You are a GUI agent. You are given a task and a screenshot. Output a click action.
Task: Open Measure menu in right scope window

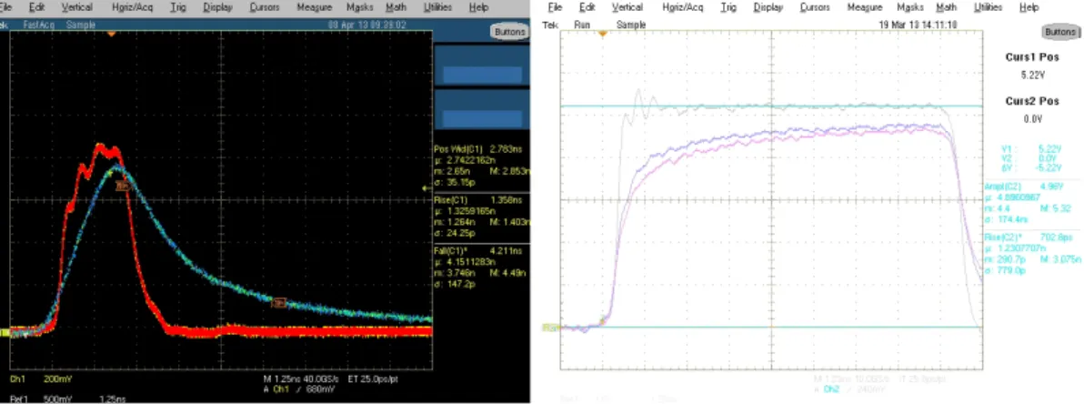[x=865, y=7]
